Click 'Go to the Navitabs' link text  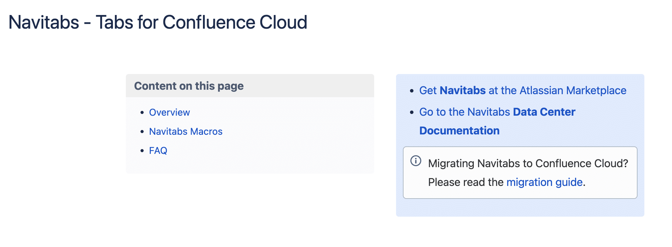point(464,112)
